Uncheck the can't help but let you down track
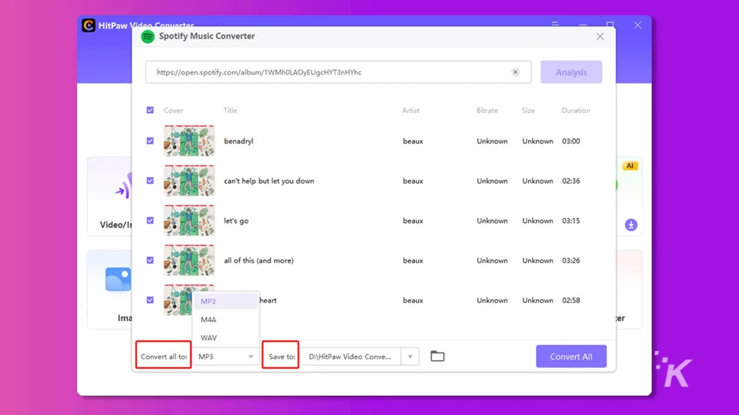 coord(150,181)
